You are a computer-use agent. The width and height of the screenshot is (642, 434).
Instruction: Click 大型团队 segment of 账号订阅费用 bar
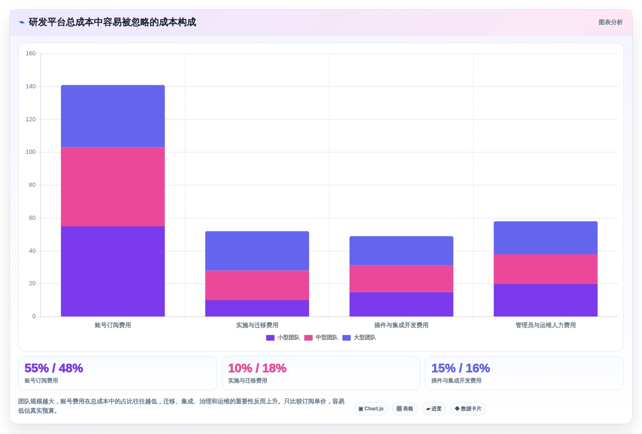pos(113,116)
